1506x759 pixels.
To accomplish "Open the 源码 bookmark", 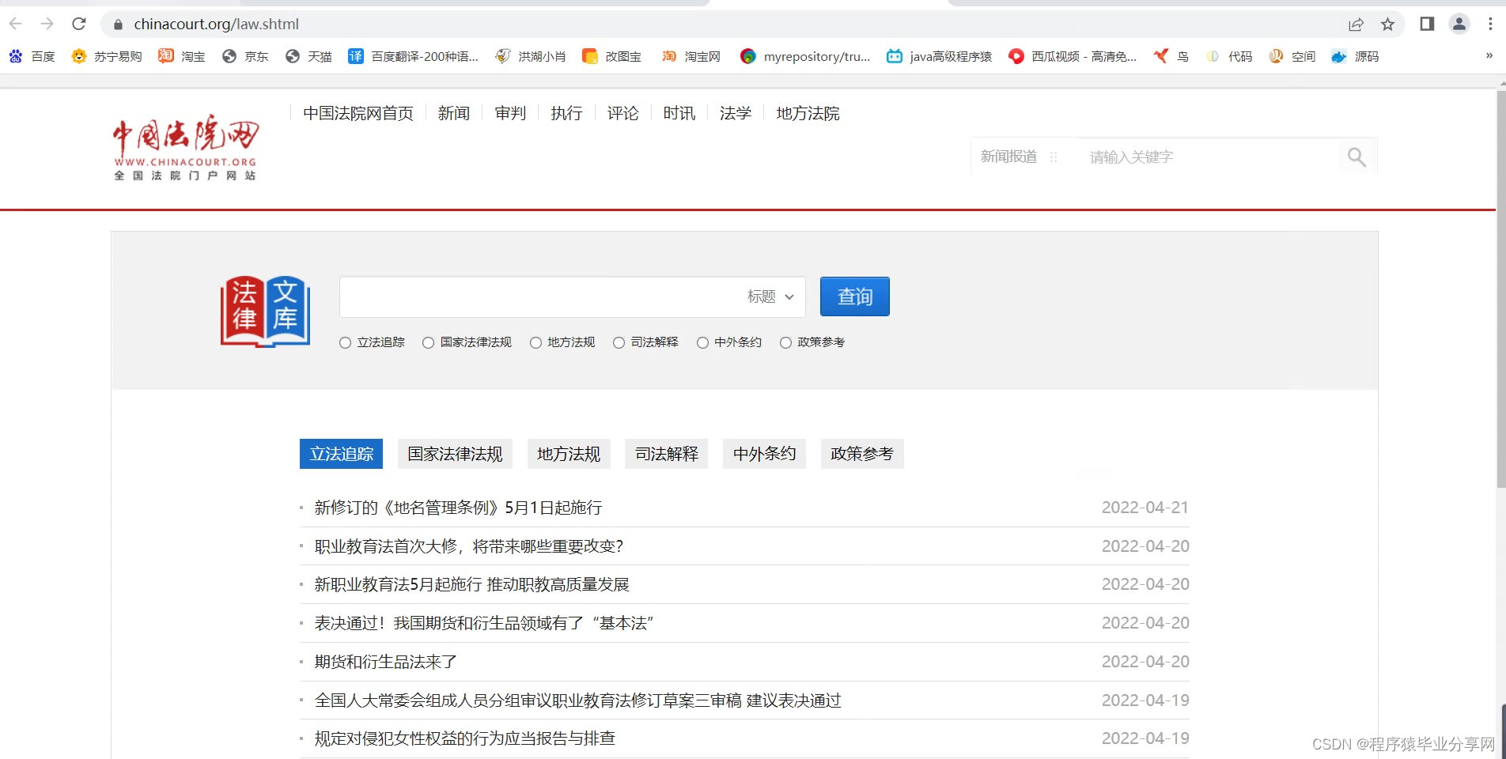I will (1355, 56).
